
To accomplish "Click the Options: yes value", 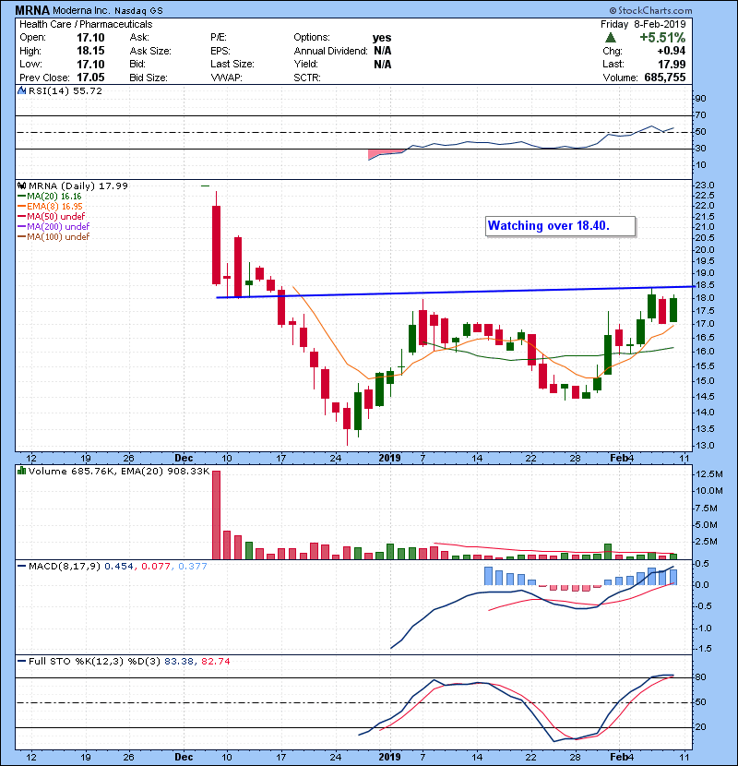I will pos(382,38).
